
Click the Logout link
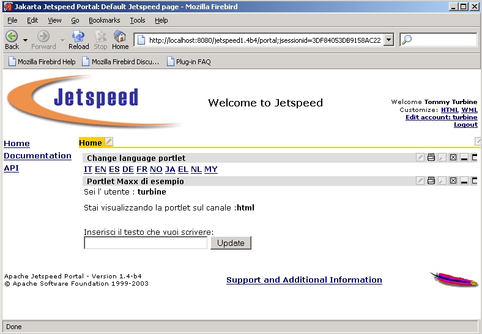tap(465, 125)
